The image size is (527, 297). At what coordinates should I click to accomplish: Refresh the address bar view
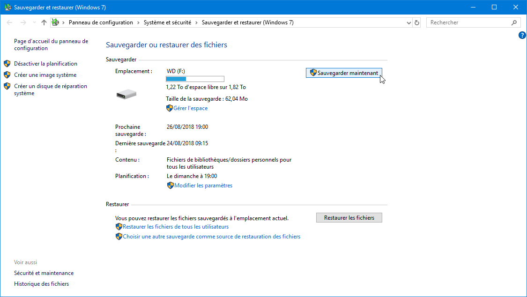pyautogui.click(x=417, y=22)
